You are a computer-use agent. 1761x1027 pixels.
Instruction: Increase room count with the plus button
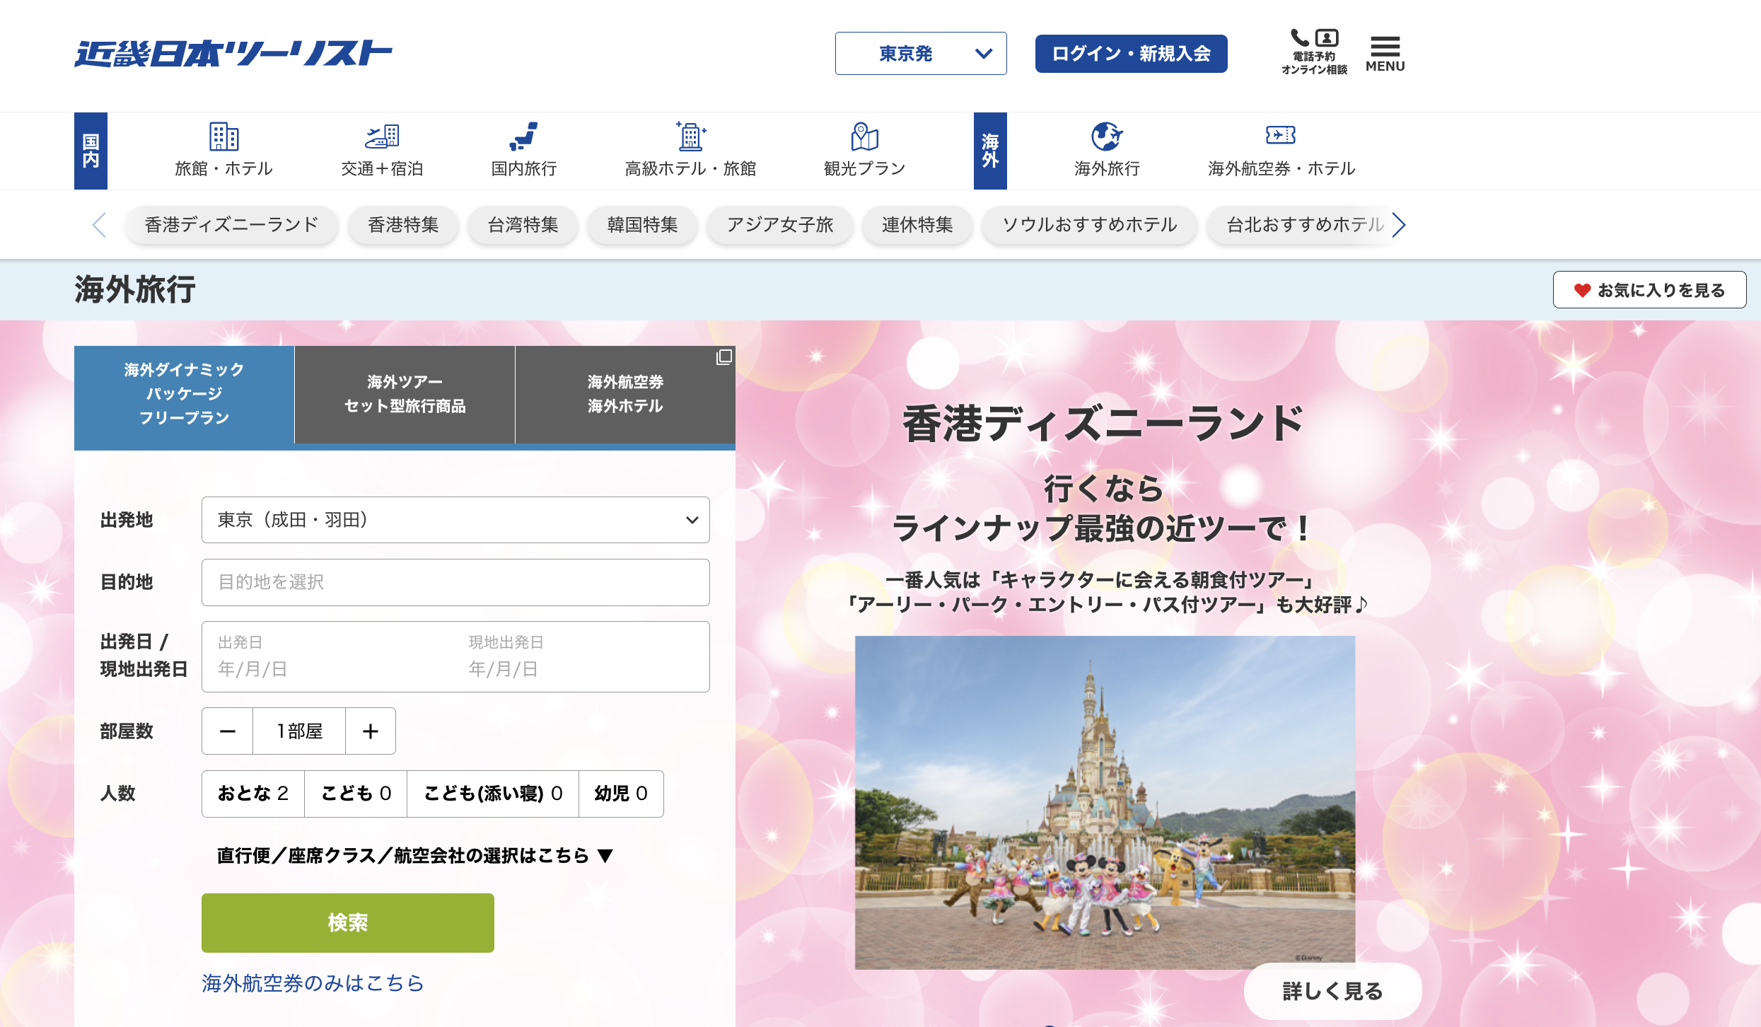pos(371,731)
